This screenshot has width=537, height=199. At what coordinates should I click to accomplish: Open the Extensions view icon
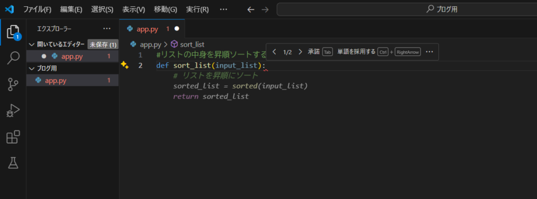tap(13, 137)
